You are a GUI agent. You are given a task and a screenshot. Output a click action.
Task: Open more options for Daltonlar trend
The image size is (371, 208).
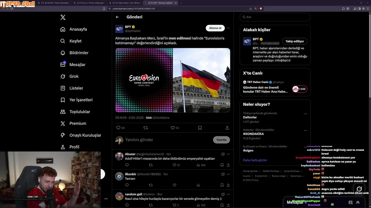[x=305, y=114]
